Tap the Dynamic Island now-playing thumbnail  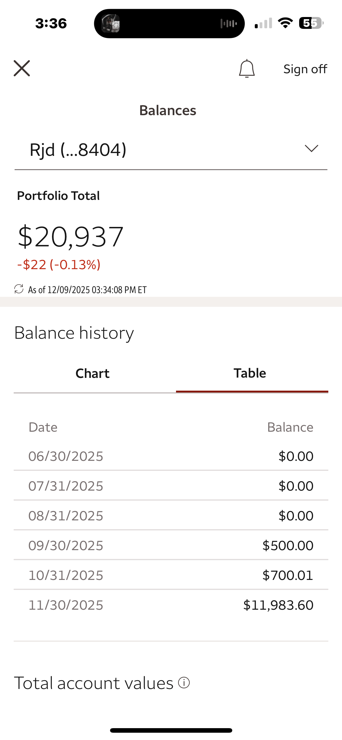pos(110,23)
